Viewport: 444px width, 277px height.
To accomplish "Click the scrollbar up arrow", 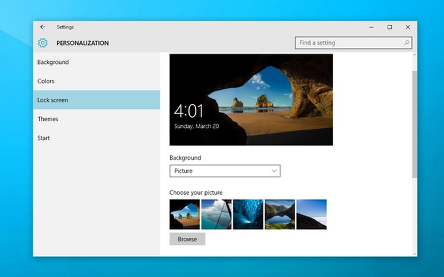I will [x=414, y=55].
